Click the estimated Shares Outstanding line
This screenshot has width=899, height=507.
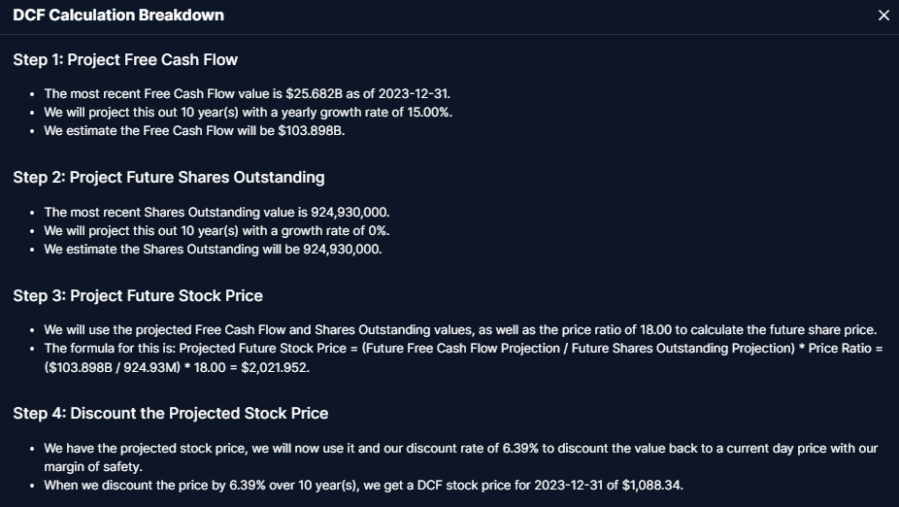coord(213,249)
